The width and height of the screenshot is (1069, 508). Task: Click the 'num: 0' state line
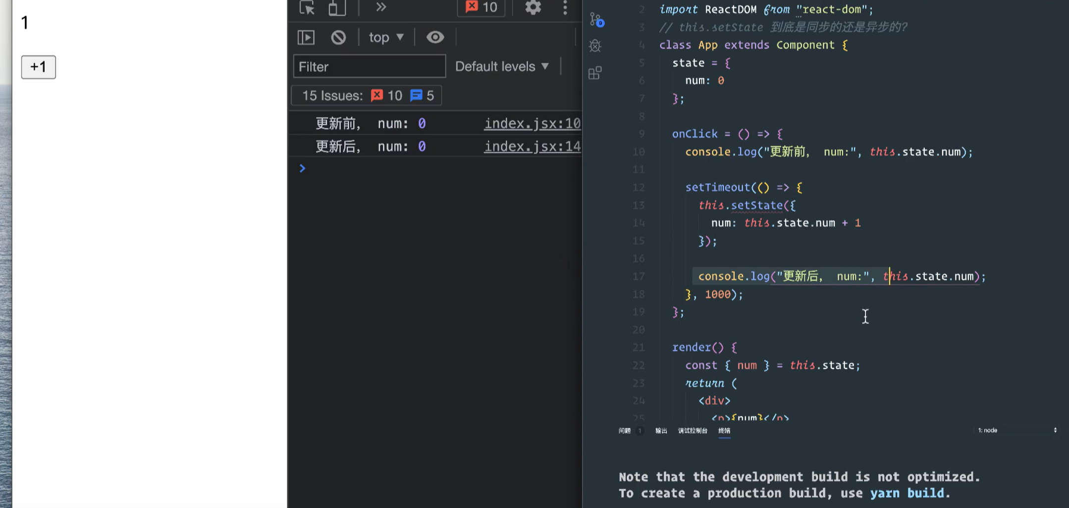pos(704,80)
